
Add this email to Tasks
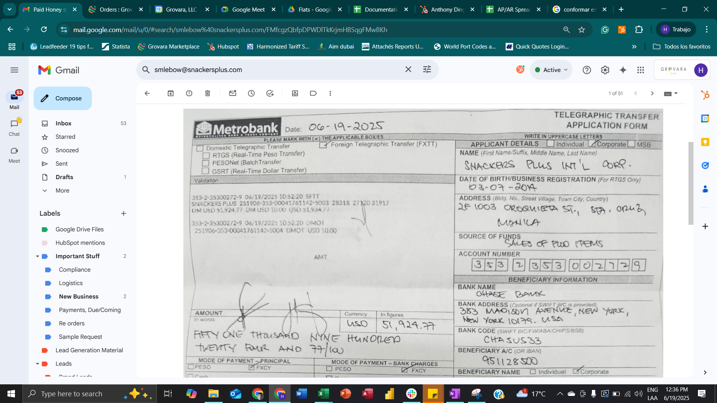click(270, 93)
